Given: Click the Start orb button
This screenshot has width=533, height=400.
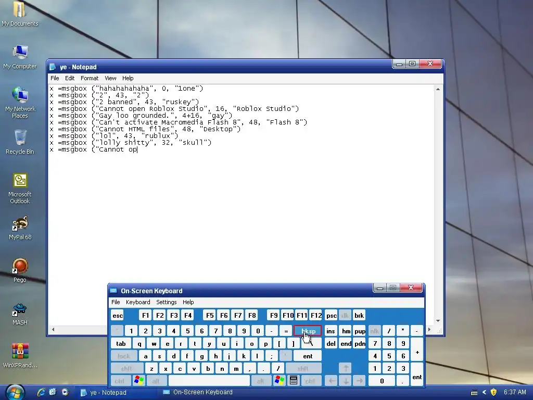Looking at the screenshot, I should (15, 392).
